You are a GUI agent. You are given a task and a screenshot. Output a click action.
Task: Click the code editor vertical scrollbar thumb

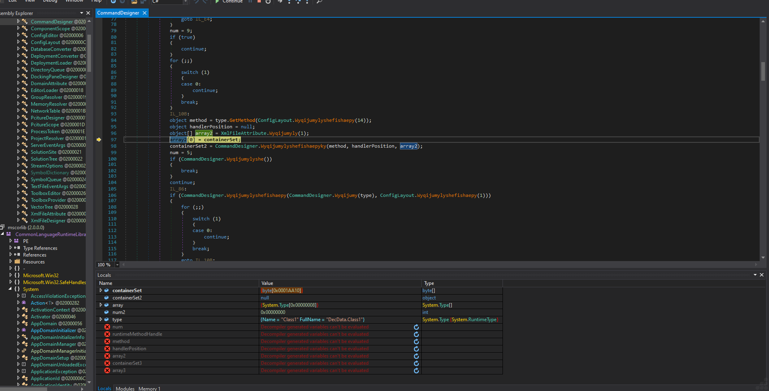tap(763, 71)
